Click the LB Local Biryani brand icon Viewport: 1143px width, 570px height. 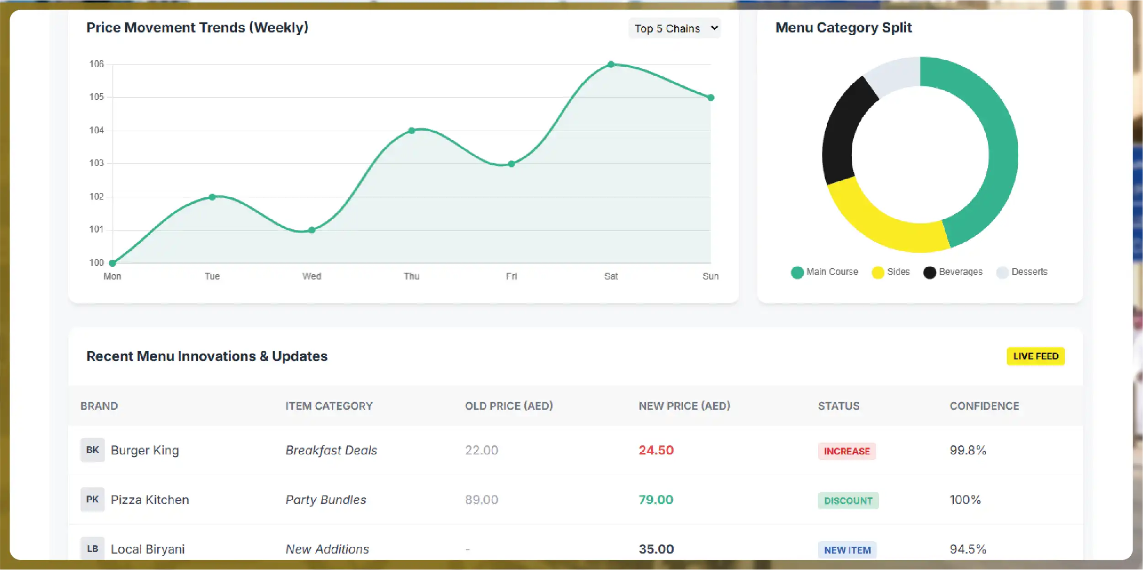click(x=92, y=548)
